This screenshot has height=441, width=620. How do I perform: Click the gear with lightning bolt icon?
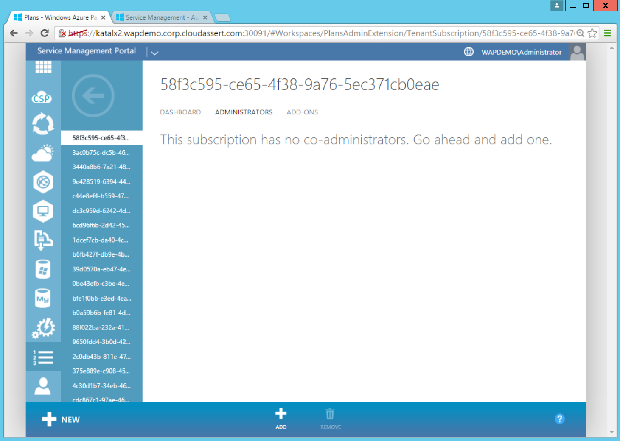point(43,328)
